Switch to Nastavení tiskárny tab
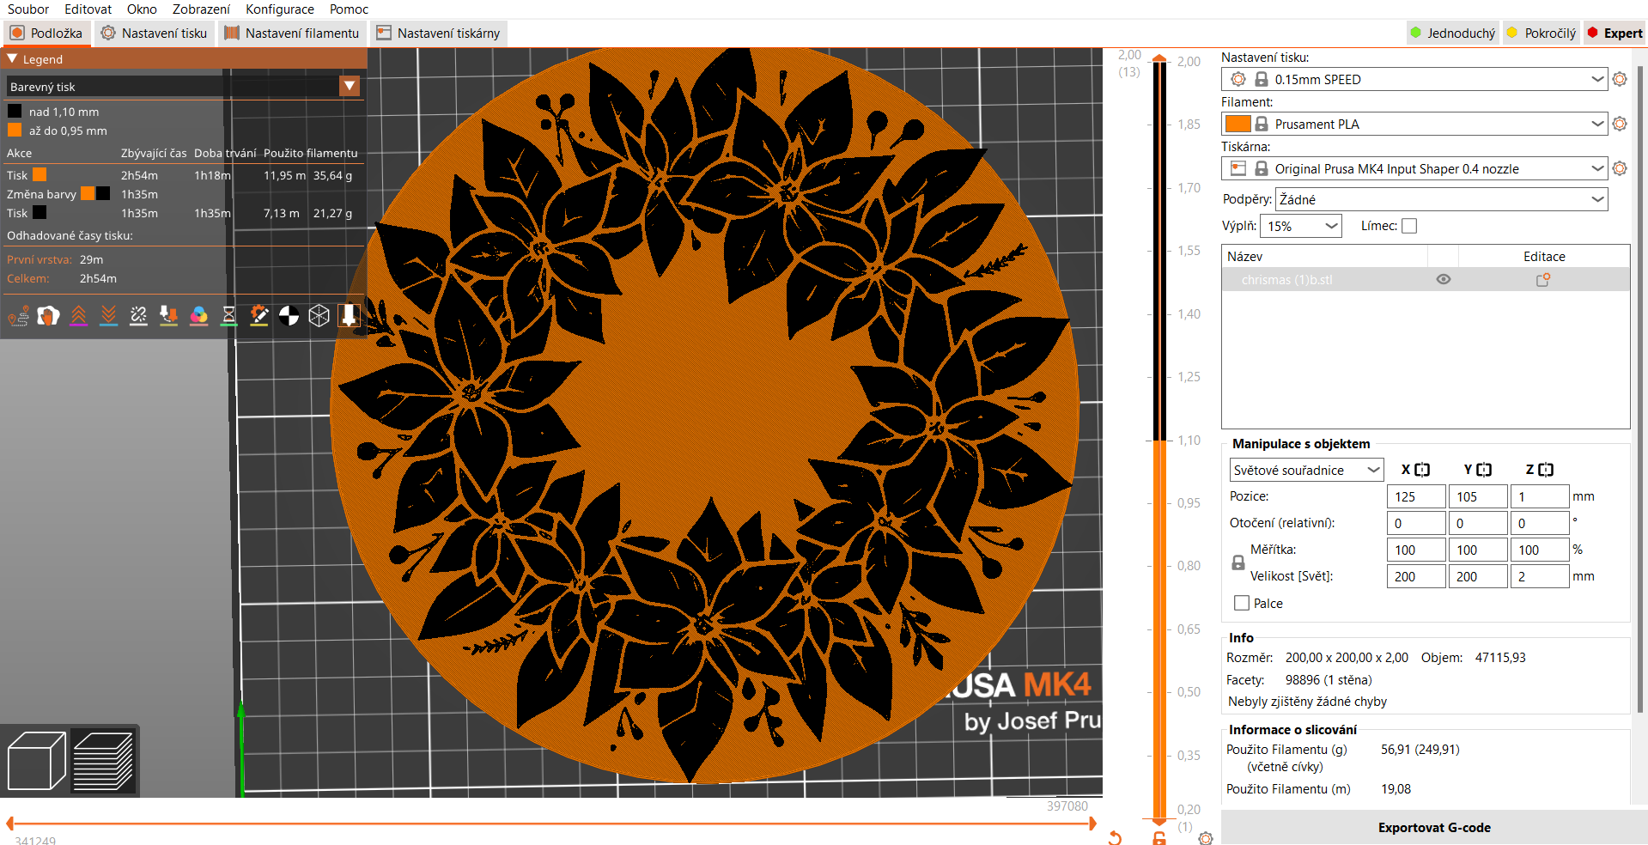The height and width of the screenshot is (845, 1648). (x=438, y=33)
